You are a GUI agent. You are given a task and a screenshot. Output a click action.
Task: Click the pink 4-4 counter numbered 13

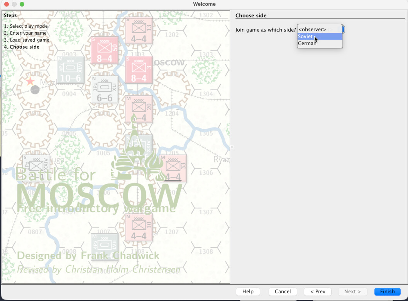[x=139, y=30]
